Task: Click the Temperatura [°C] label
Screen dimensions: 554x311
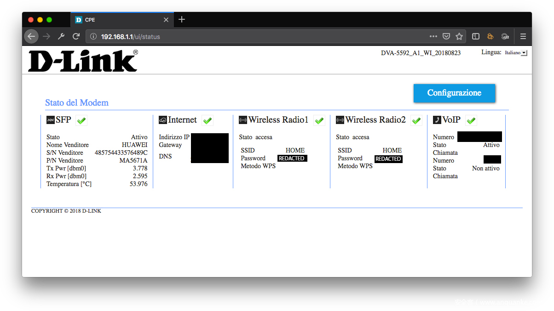Action: [x=69, y=184]
